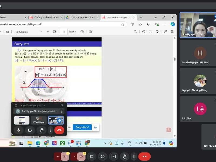Click the present screen button

coord(114,156)
